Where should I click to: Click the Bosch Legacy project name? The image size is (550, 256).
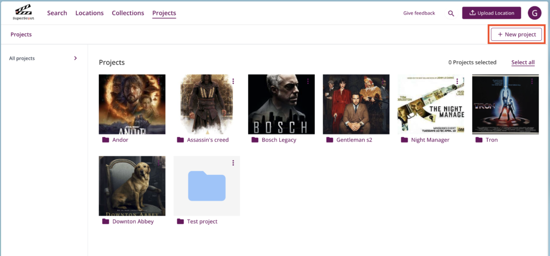(279, 140)
